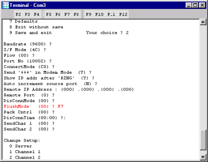Click the red FlushMode line in terminal
Viewport: 208px width, 162px height.
click(34, 106)
